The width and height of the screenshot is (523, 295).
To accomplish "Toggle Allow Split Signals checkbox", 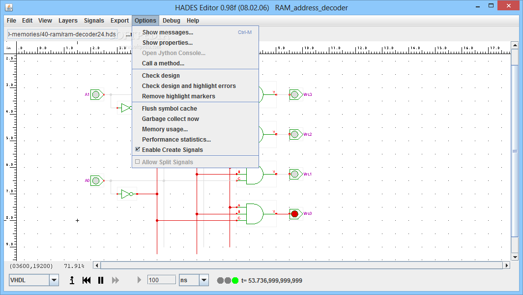I will click(x=138, y=162).
